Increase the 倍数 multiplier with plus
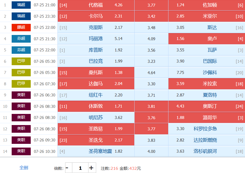 (92, 168)
